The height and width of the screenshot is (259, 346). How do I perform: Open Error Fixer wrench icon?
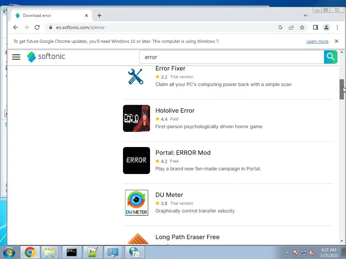click(136, 77)
